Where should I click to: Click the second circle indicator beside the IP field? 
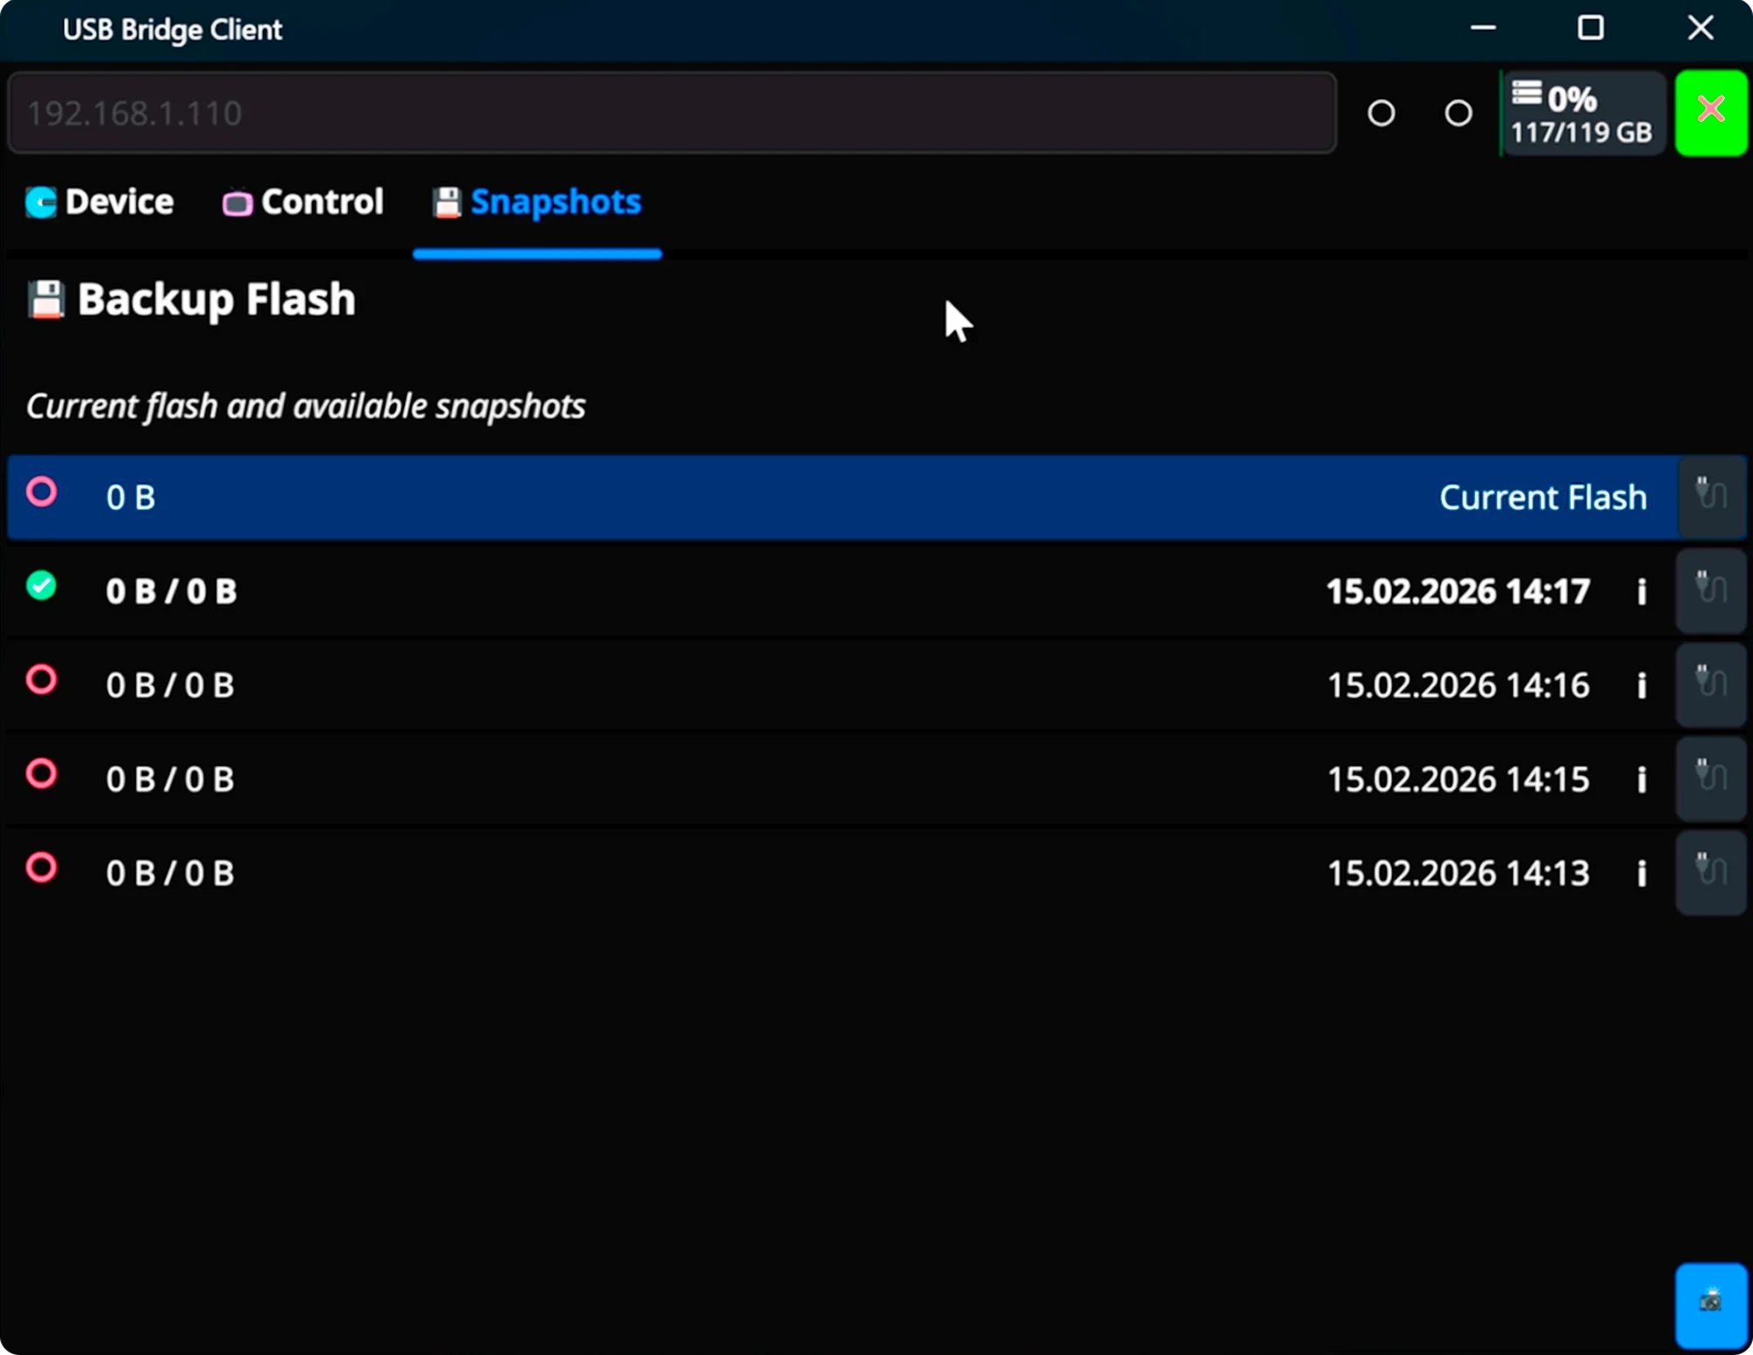[x=1458, y=113]
